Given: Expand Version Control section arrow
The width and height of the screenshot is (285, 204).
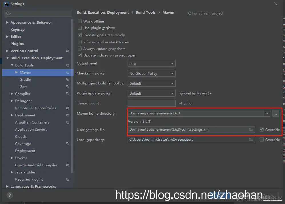Looking at the screenshot, I should [x=7, y=51].
